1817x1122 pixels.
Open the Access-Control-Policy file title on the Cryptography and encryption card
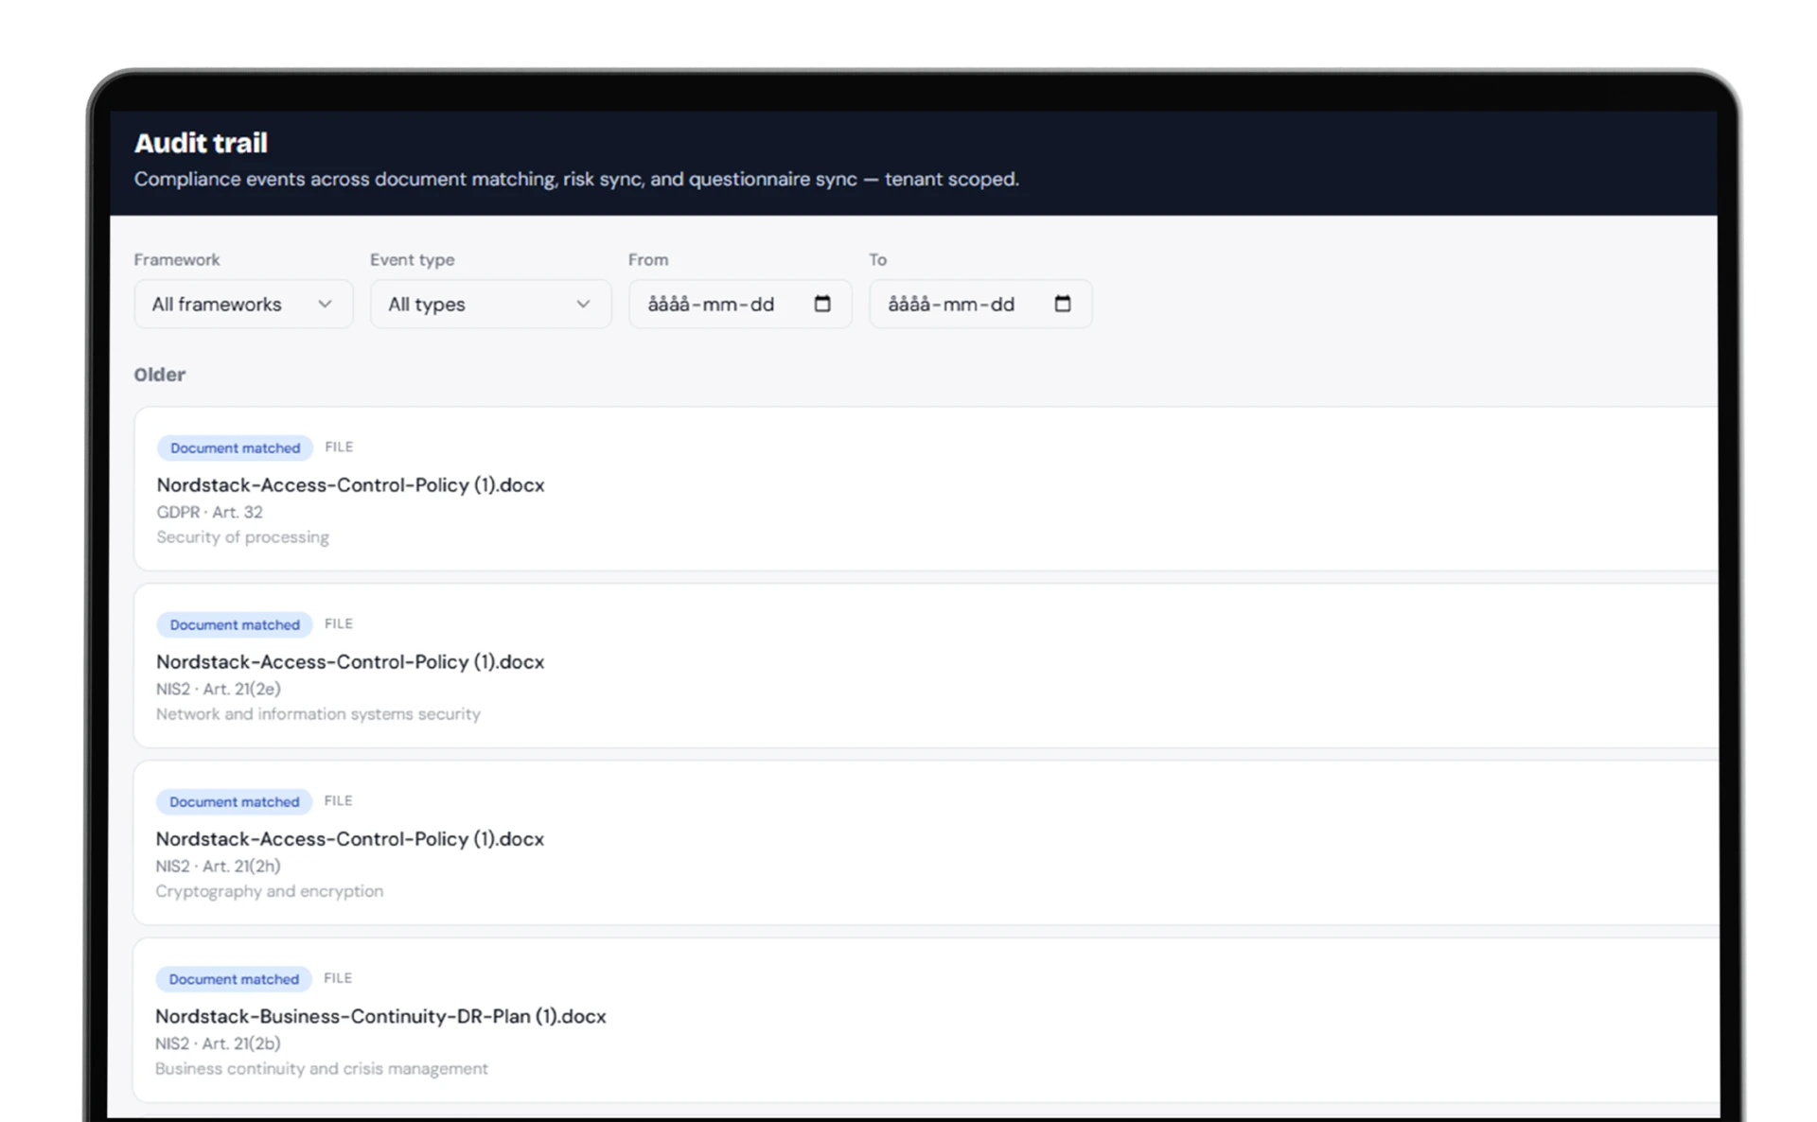[349, 838]
